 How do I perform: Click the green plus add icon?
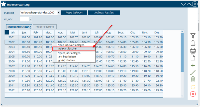193,65
